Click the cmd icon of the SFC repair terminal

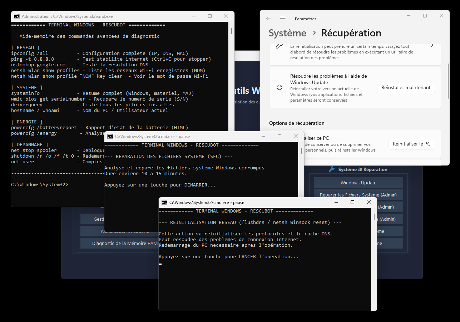point(110,137)
